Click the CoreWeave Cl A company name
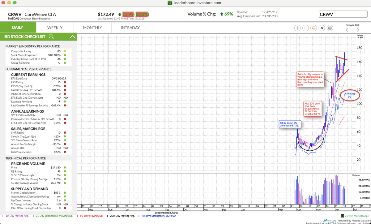Screen dimensions: 371x224 click(40, 14)
